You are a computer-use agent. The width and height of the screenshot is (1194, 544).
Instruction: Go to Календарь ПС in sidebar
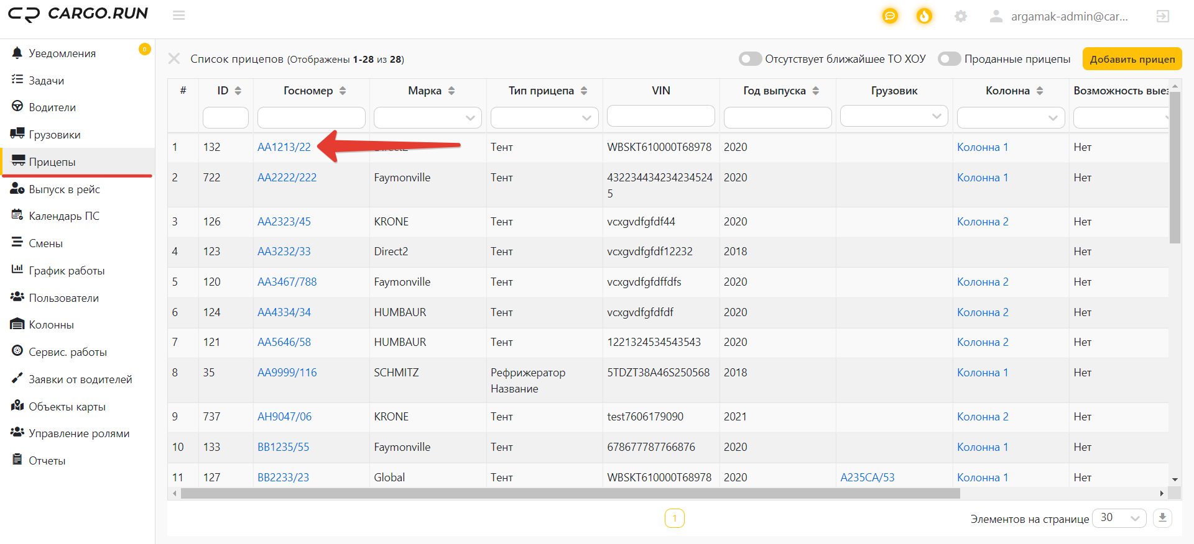pos(64,216)
